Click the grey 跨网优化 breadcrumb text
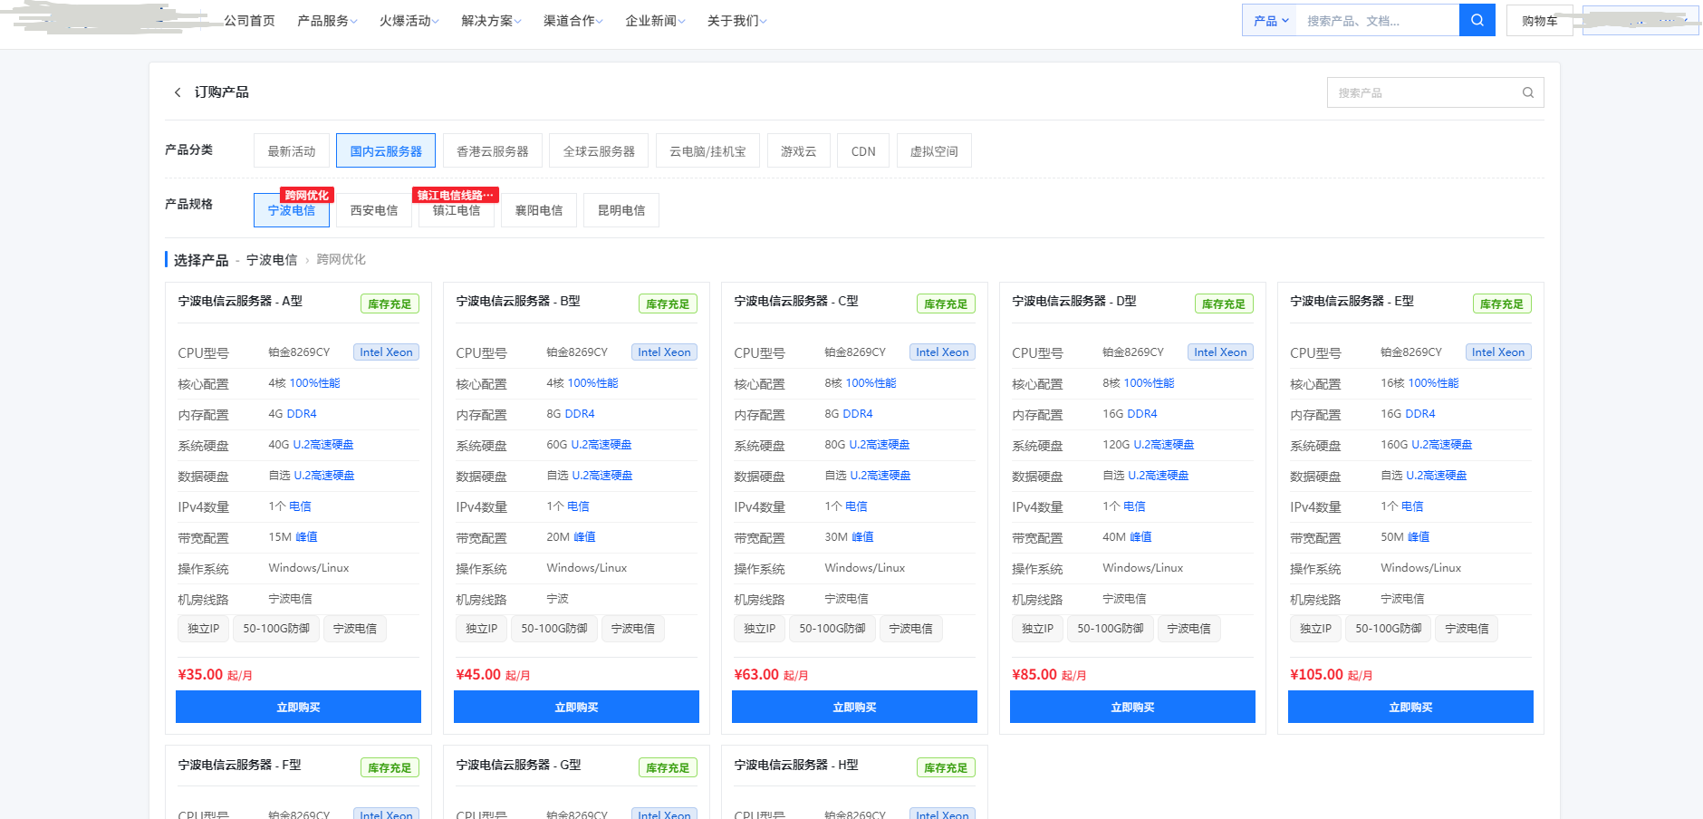 tap(342, 259)
